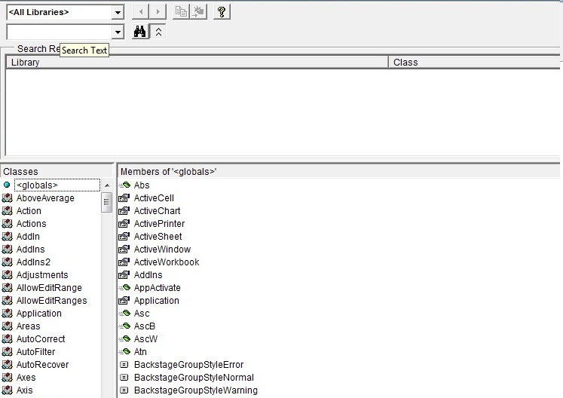Screen dimensions: 563x398
Task: Select the AboveAverage class
Action: [x=45, y=198]
